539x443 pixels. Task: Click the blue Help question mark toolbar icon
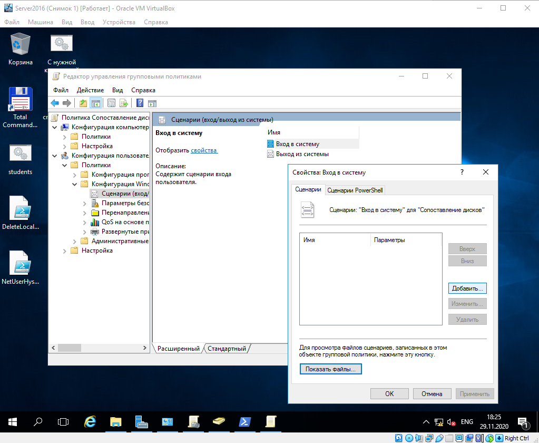[x=140, y=103]
